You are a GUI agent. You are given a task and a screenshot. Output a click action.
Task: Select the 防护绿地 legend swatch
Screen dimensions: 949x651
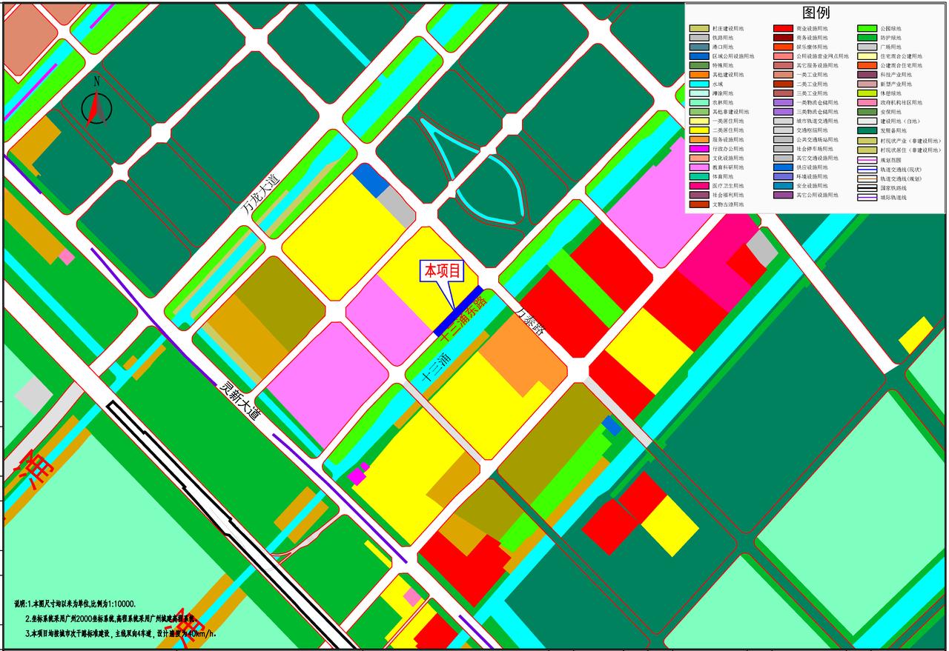click(x=867, y=38)
